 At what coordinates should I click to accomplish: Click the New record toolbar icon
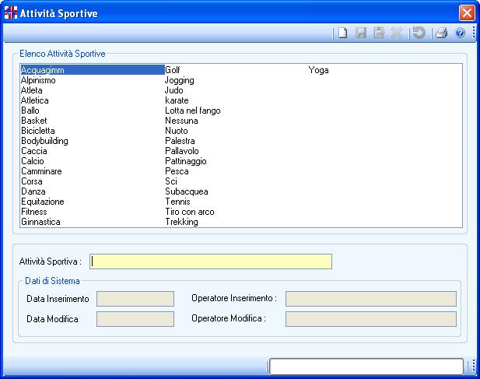(342, 33)
